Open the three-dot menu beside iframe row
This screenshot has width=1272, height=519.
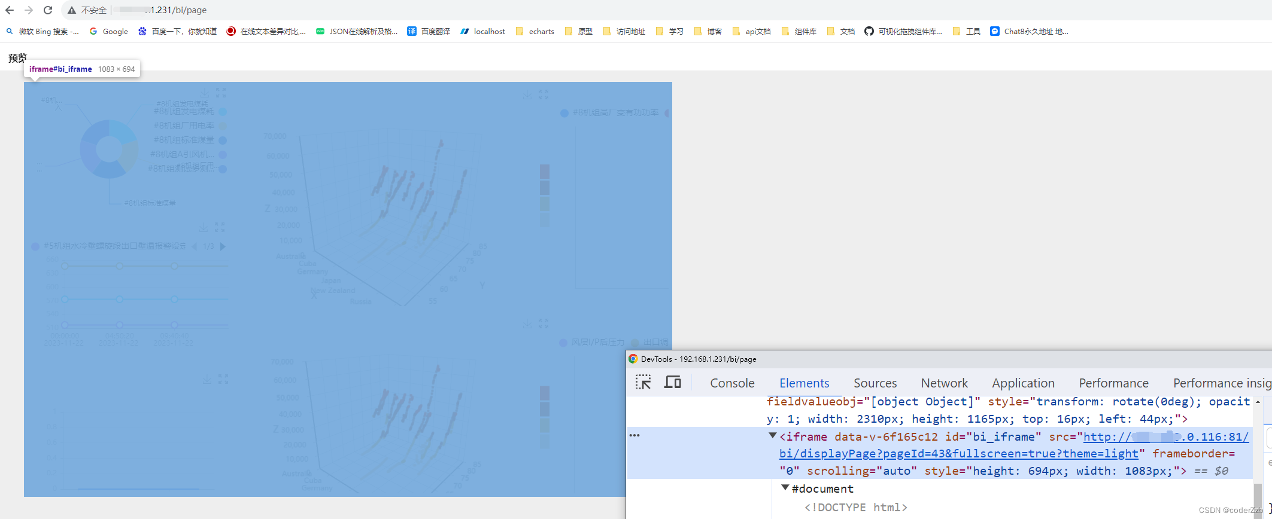pyautogui.click(x=635, y=435)
